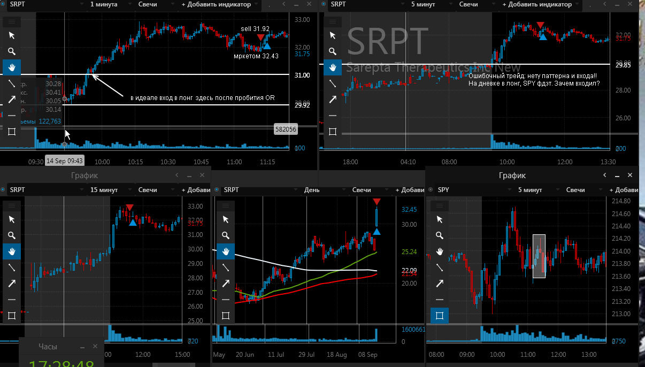This screenshot has height=367, width=645.
Task: Click the highlighted rectangle tool in the SPY chart
Action: 440,316
